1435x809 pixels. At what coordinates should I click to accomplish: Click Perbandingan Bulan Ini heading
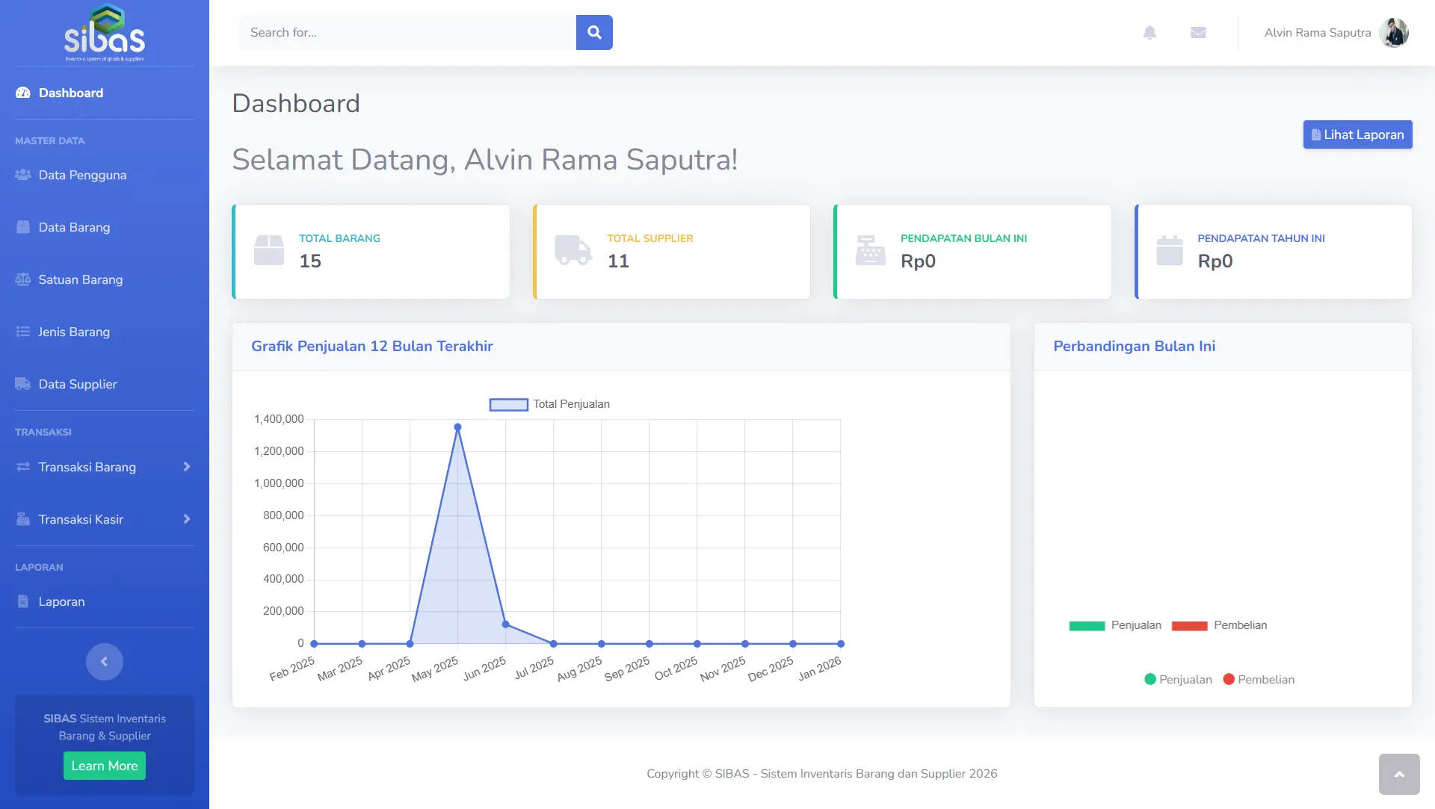click(x=1134, y=346)
